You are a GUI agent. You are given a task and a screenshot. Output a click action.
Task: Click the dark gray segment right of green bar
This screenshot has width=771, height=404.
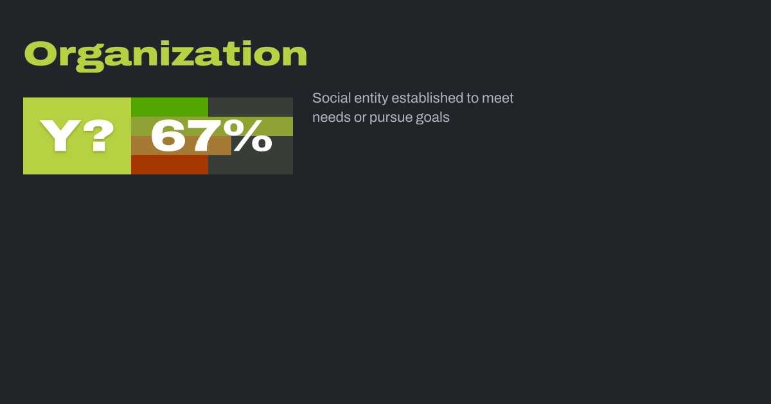tap(251, 106)
